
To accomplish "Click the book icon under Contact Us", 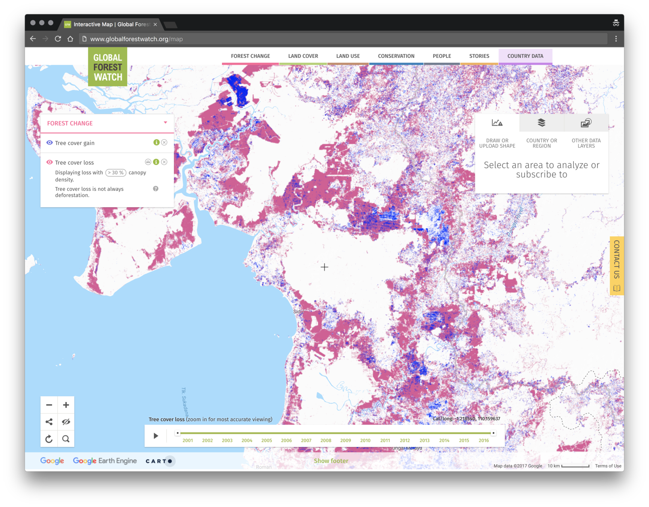I will (617, 288).
